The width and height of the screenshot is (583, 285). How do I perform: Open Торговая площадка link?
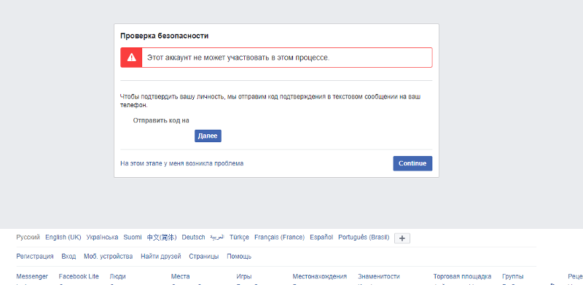tap(462, 276)
